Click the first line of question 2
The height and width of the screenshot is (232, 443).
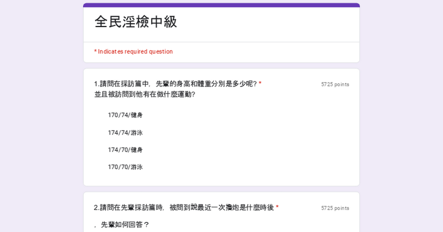pos(183,208)
